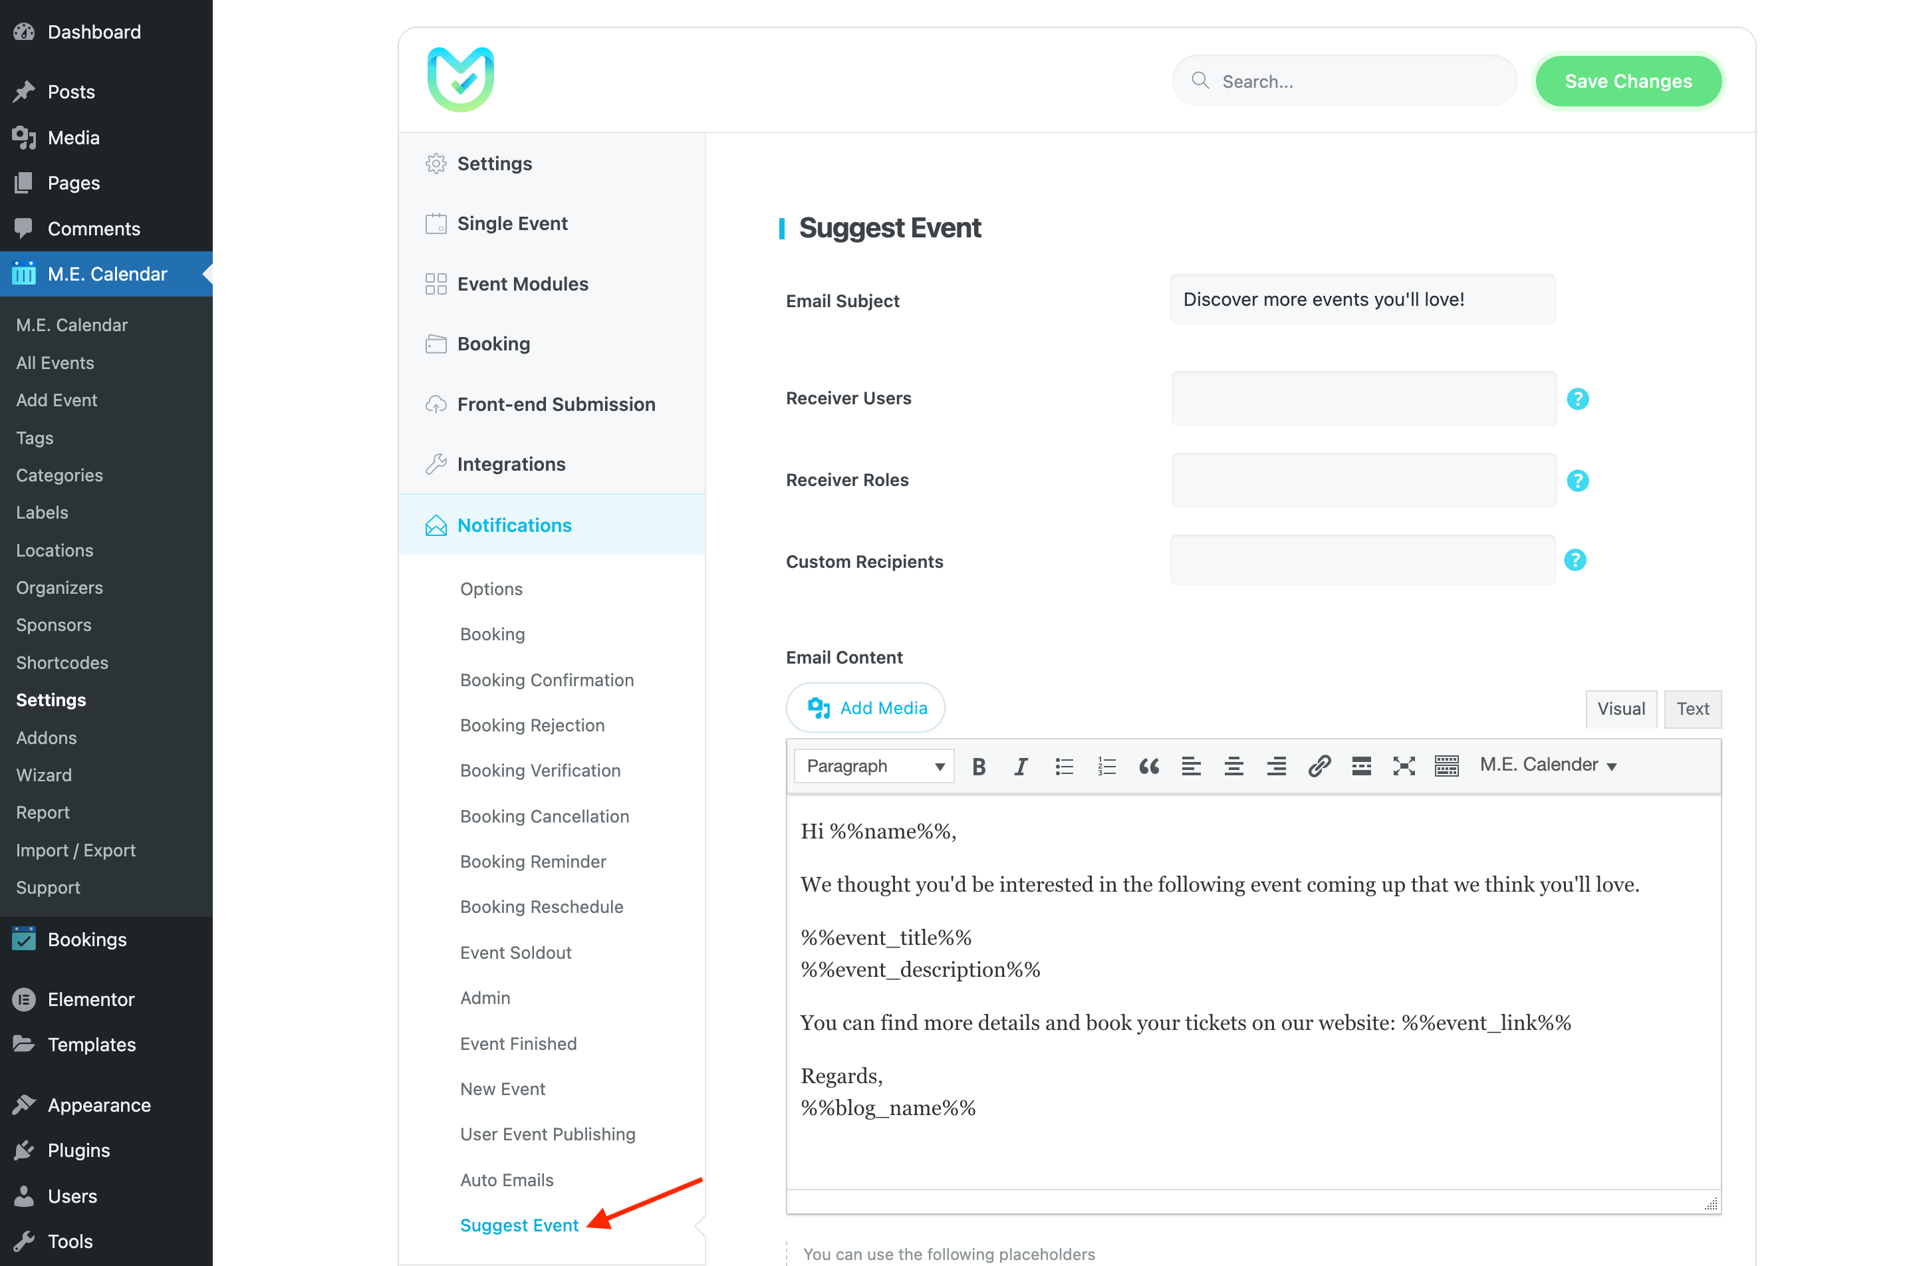Click the Italic formatting icon
The image size is (1915, 1266).
click(1019, 765)
